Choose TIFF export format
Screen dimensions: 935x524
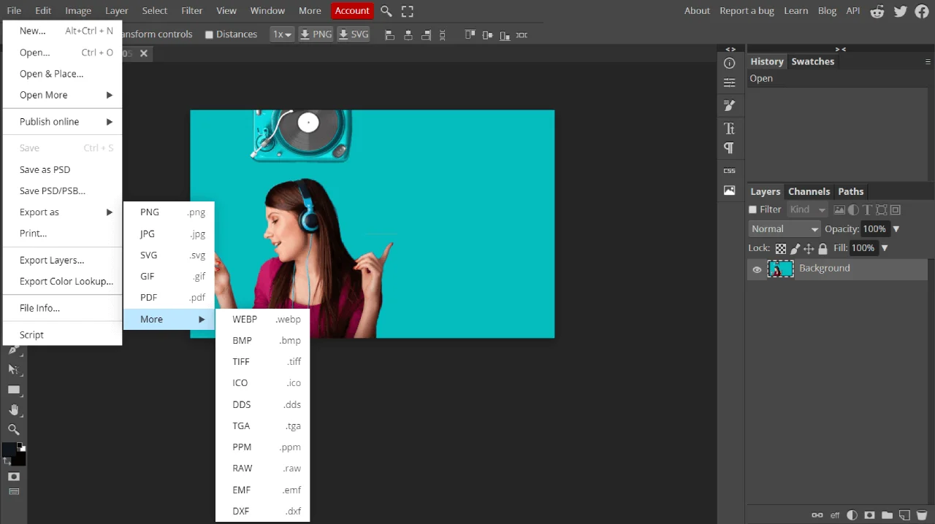point(263,361)
